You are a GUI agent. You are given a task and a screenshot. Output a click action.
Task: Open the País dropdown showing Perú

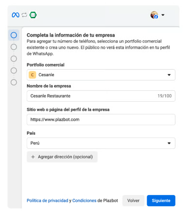pos(101,143)
